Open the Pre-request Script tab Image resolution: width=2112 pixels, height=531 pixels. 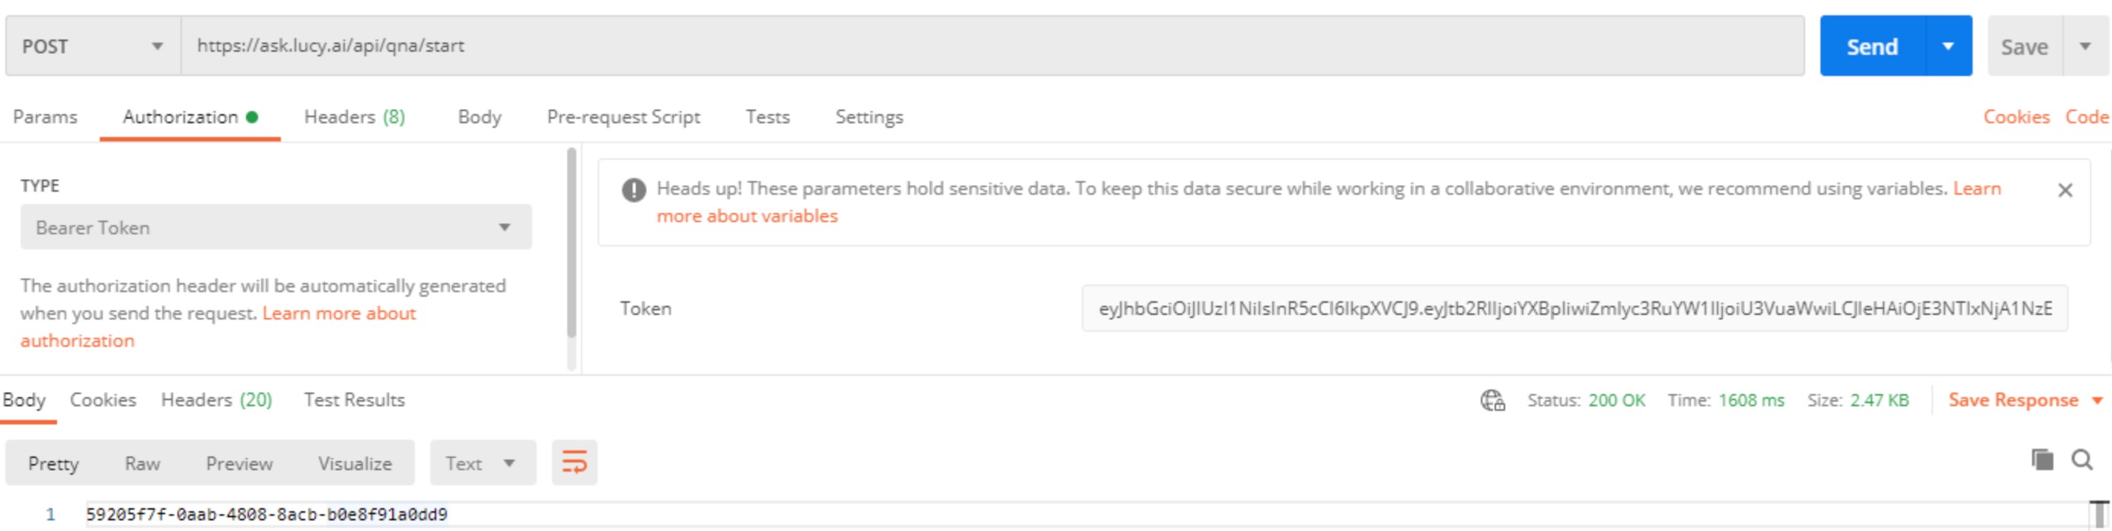[x=623, y=117]
